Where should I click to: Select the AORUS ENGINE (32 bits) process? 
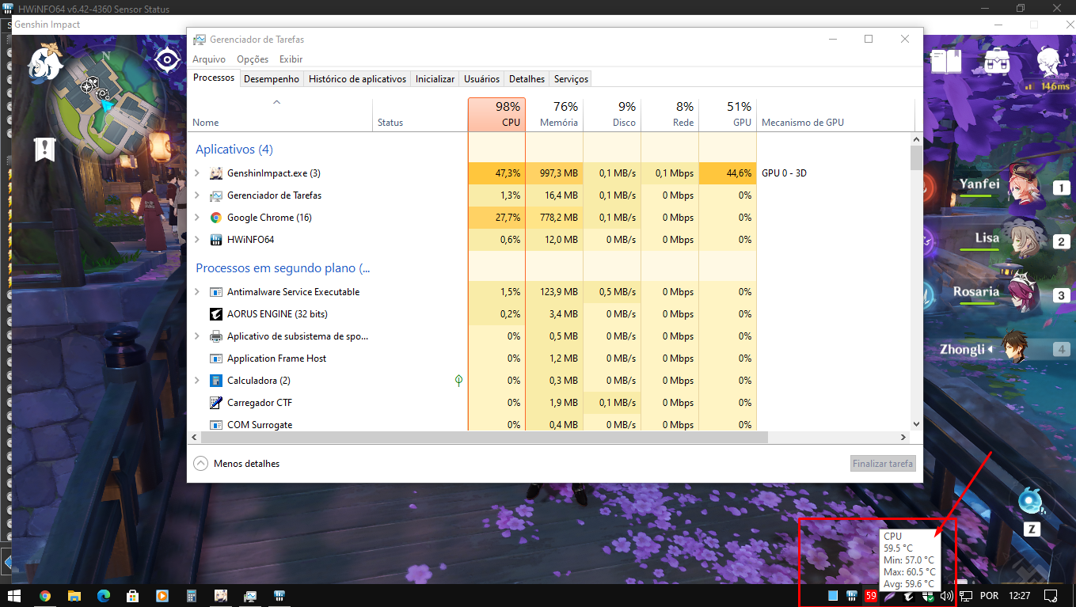pyautogui.click(x=277, y=314)
